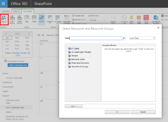Select Virto Calendar test in Calendars in View
Screen dimensions: 168x122
(18, 65)
